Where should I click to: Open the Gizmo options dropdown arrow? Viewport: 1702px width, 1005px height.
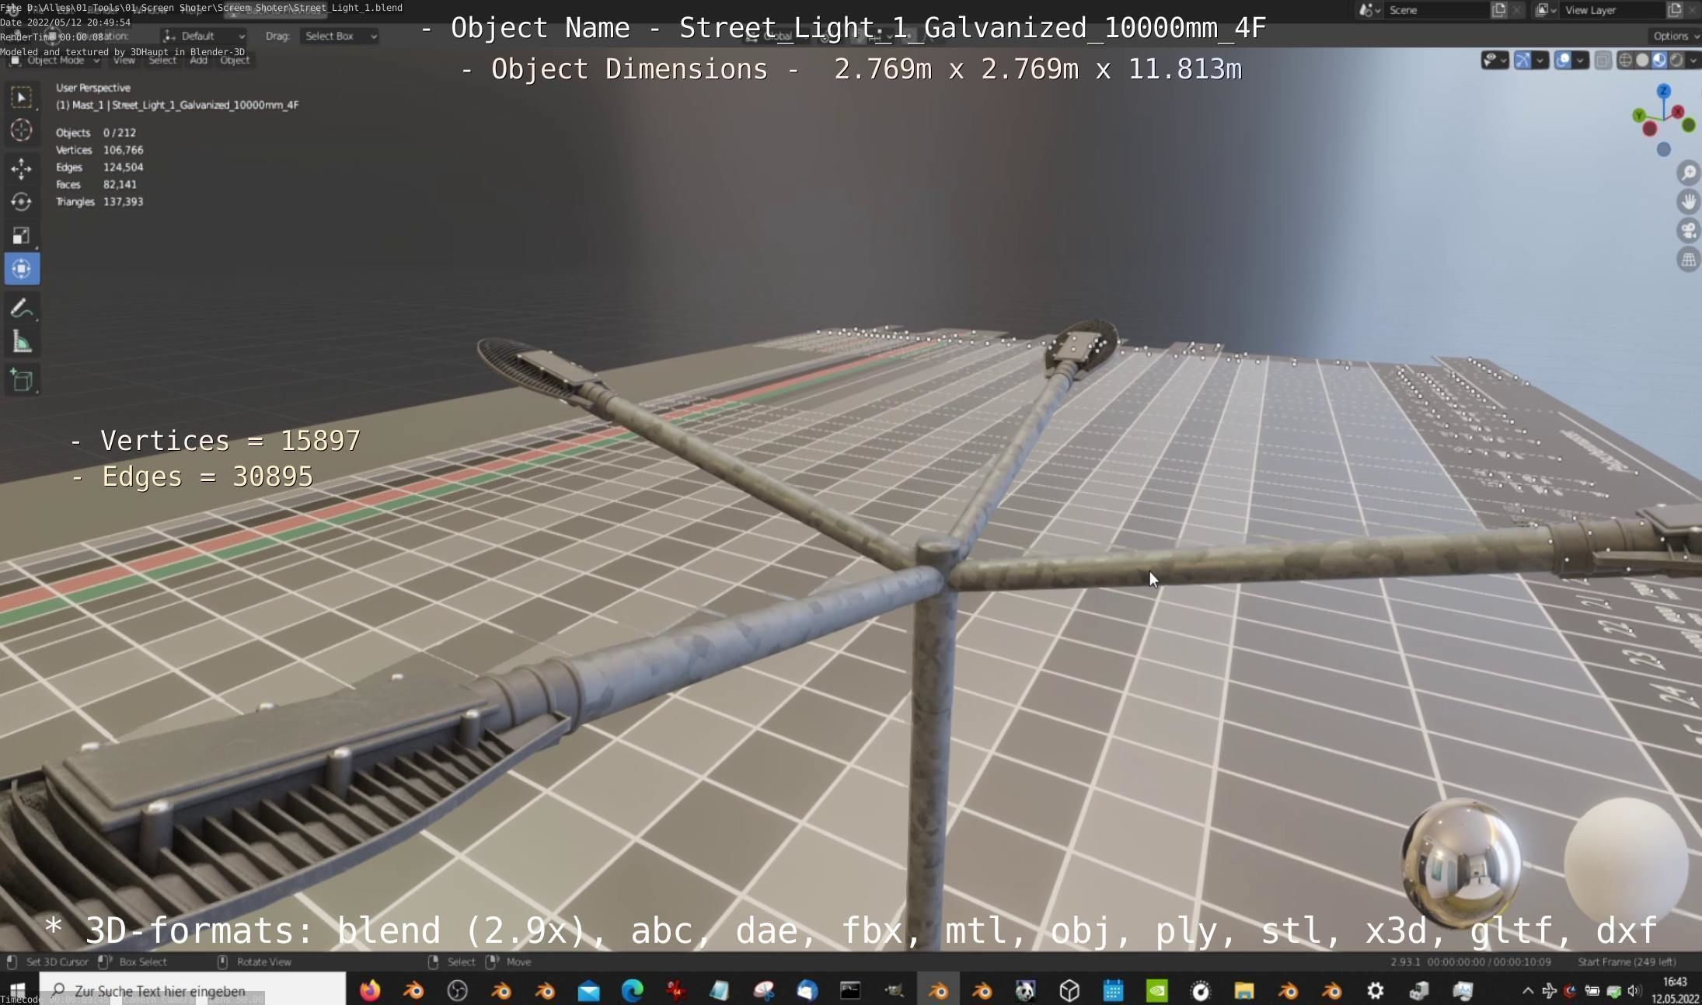point(1540,60)
